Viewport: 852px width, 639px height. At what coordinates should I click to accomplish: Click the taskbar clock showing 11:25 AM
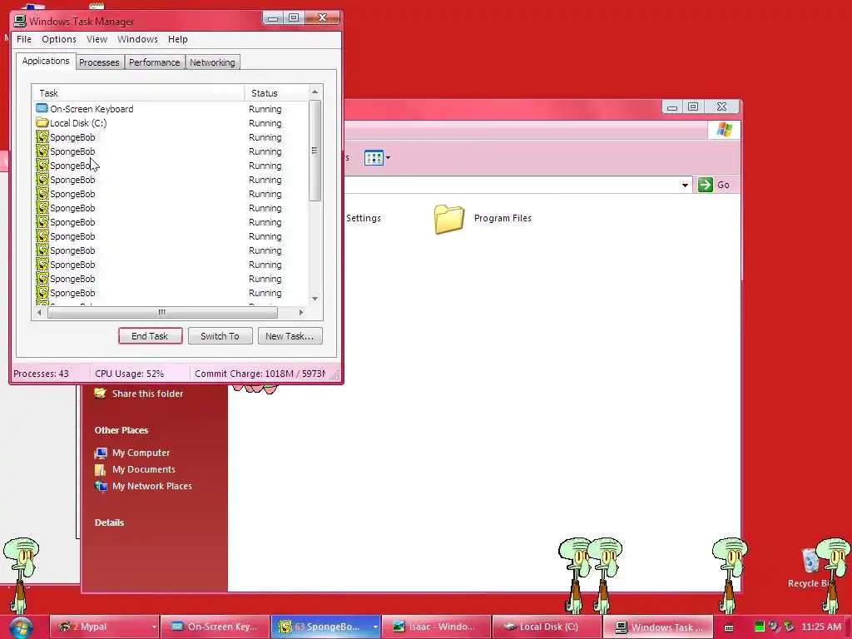[821, 627]
